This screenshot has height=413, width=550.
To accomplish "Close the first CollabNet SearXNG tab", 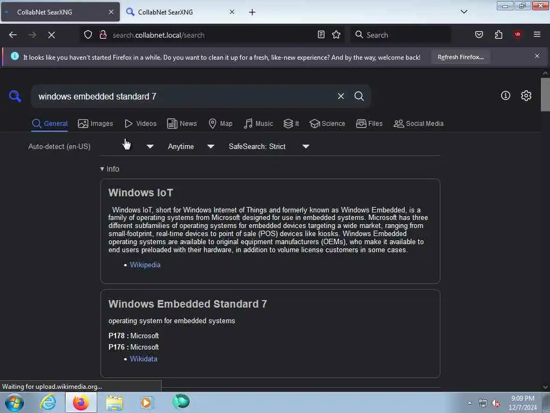I will pos(111,12).
